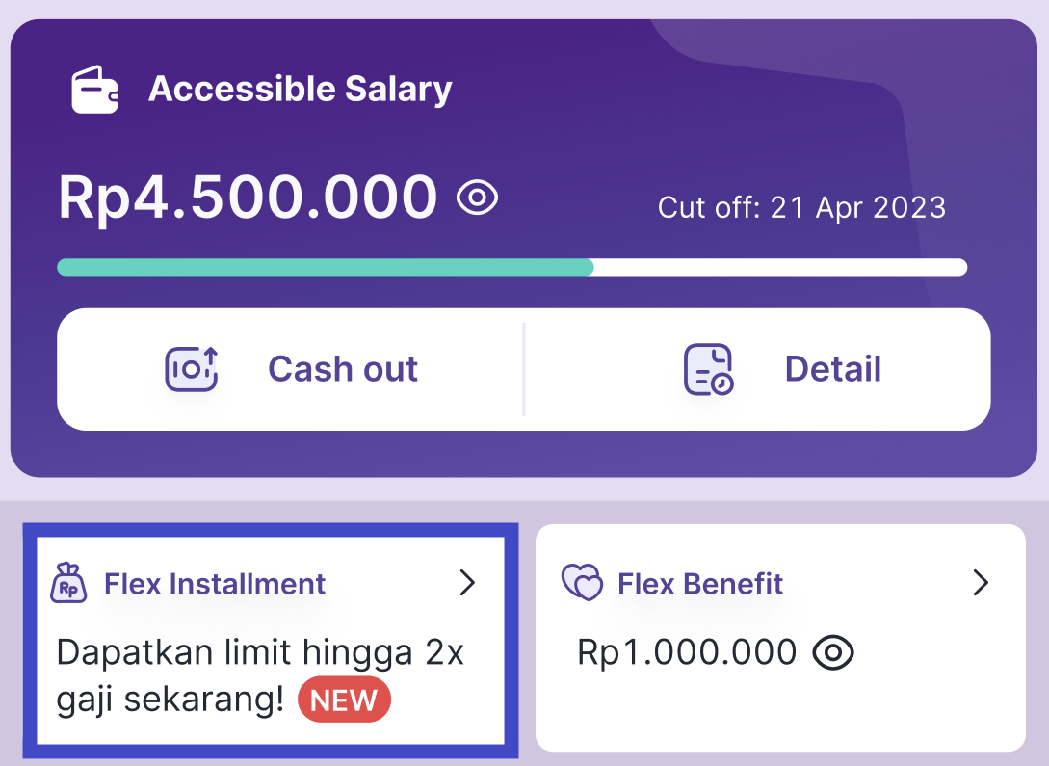Click the red NEW badge
The image size is (1049, 766).
pos(343,700)
